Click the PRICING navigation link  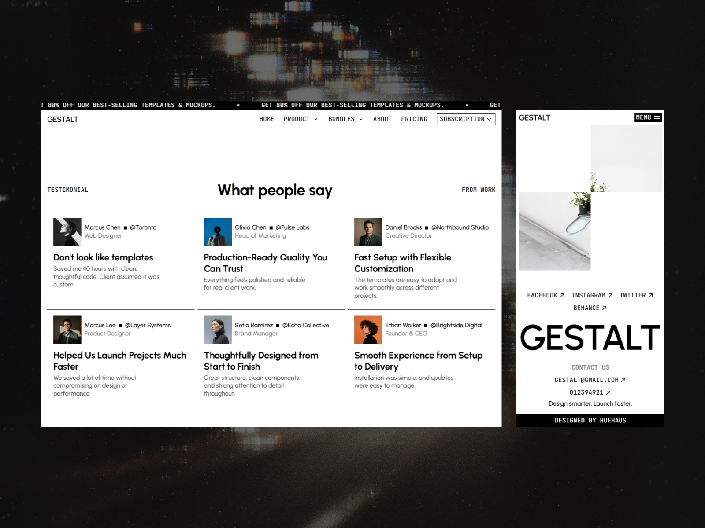(x=414, y=119)
